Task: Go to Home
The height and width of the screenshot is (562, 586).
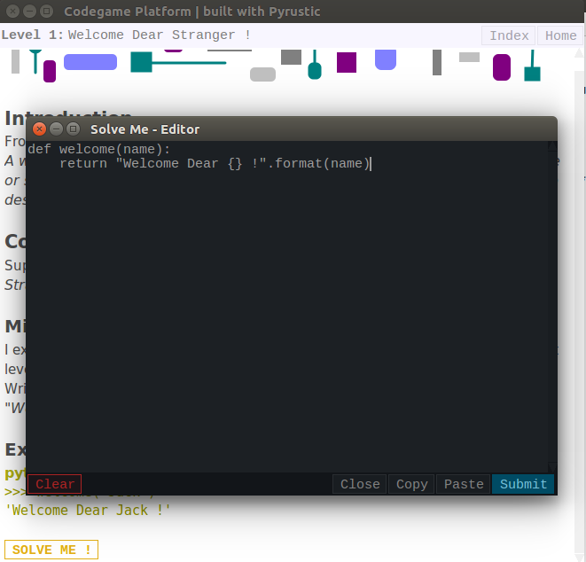Action: (x=560, y=35)
